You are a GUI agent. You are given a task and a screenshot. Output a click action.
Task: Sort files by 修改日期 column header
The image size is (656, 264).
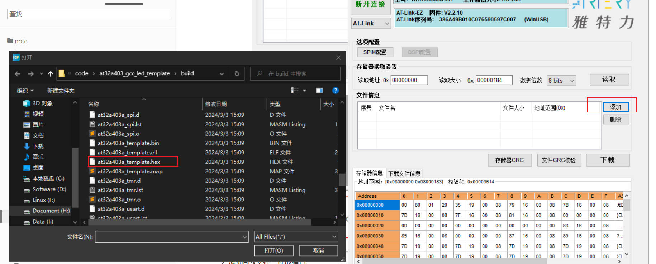pyautogui.click(x=216, y=104)
